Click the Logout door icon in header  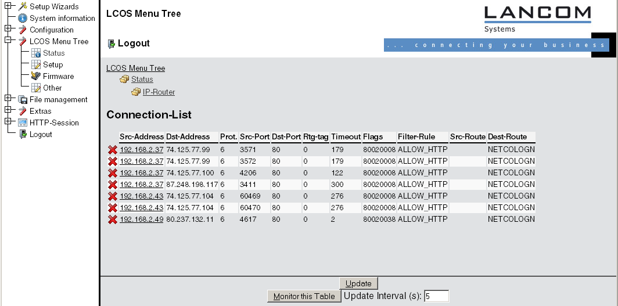(112, 44)
